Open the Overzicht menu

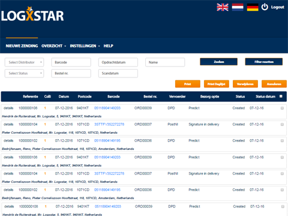(52, 46)
